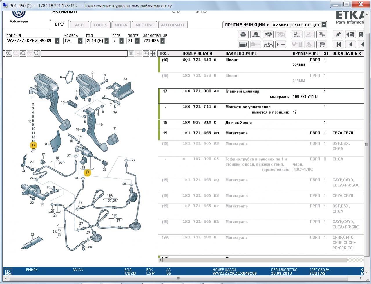
Task: Select greyed part N 107 328 05
Action: click(200, 159)
